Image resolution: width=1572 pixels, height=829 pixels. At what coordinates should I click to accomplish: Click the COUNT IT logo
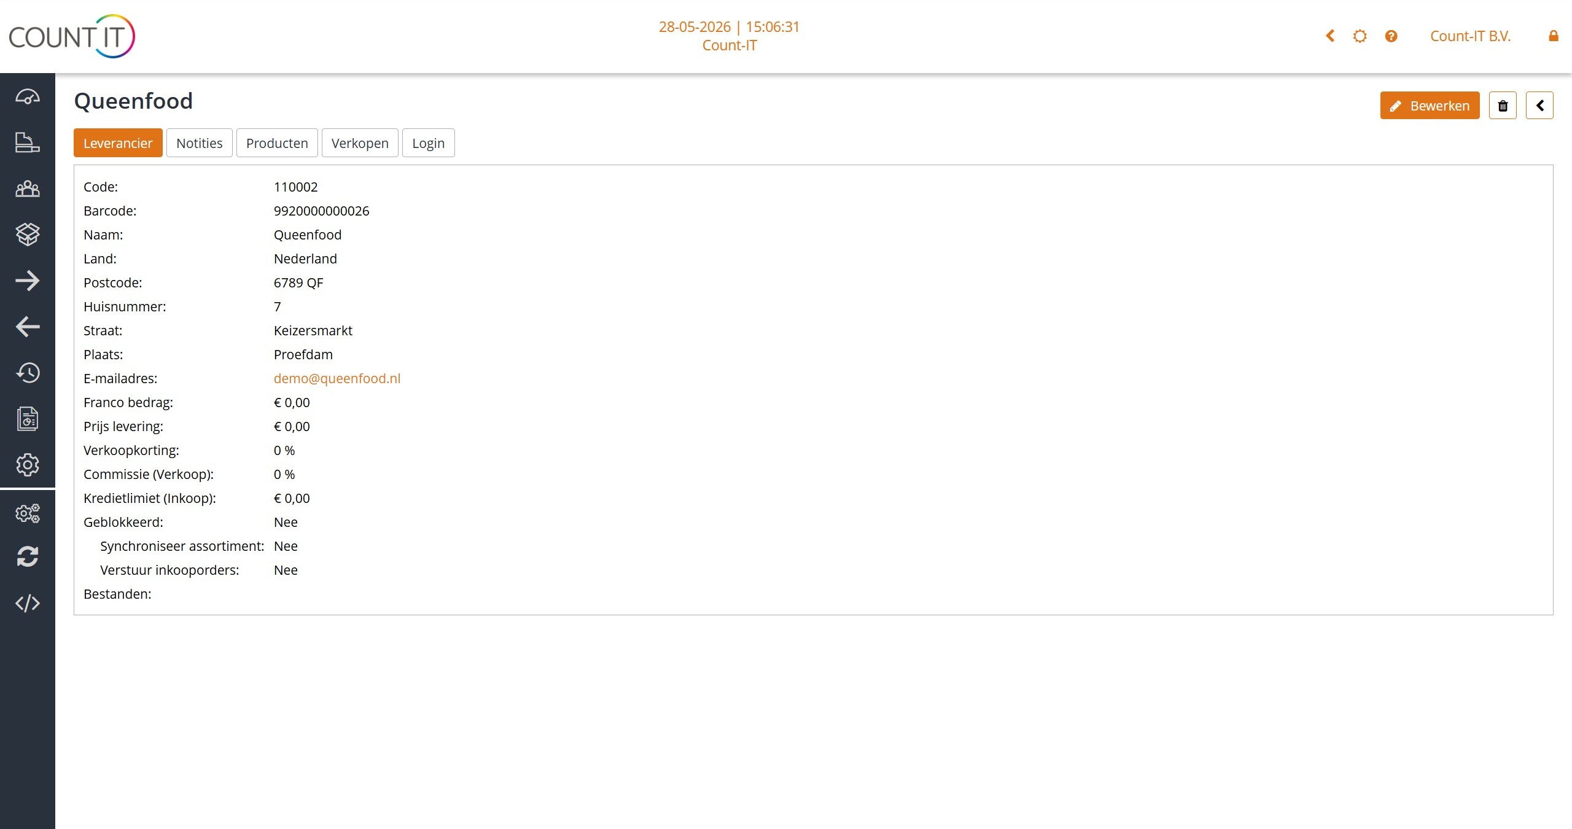click(x=72, y=36)
